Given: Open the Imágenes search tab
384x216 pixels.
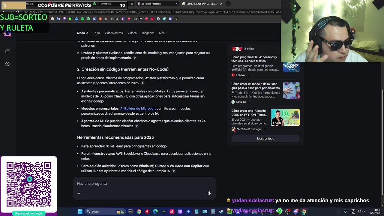Looking at the screenshot, I should [x=148, y=33].
